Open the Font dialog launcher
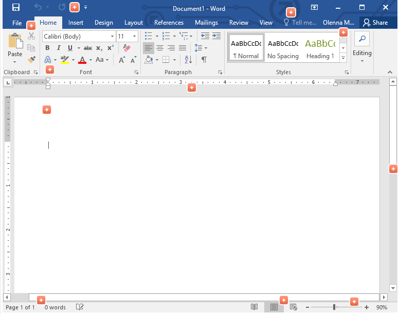399x314 pixels. click(x=136, y=73)
